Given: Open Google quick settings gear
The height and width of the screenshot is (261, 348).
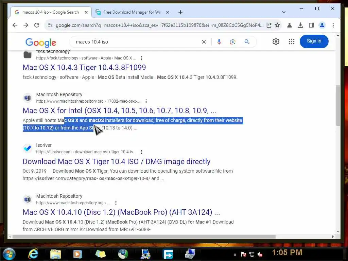Looking at the screenshot, I should pyautogui.click(x=276, y=41).
